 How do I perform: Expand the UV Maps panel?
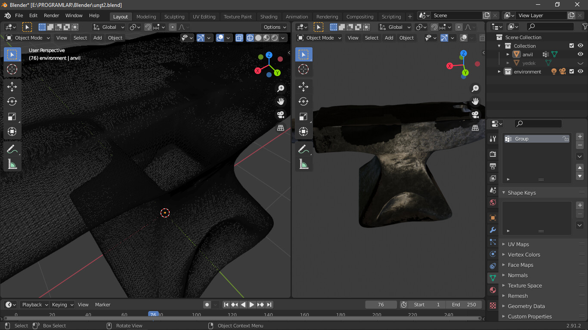pos(518,244)
